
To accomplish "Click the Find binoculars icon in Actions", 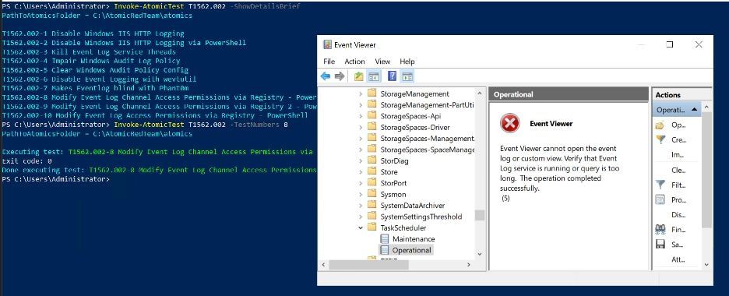I will click(660, 229).
